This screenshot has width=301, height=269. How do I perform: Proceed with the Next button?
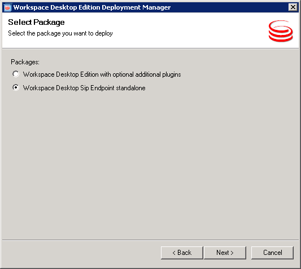coord(225,253)
